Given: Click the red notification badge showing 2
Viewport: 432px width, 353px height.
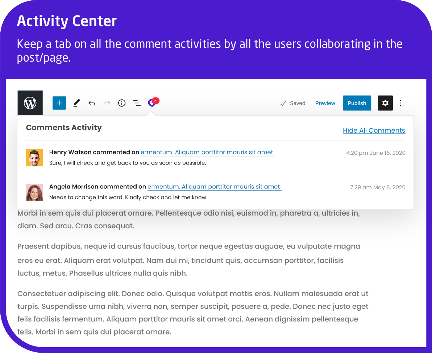Looking at the screenshot, I should click(x=155, y=101).
